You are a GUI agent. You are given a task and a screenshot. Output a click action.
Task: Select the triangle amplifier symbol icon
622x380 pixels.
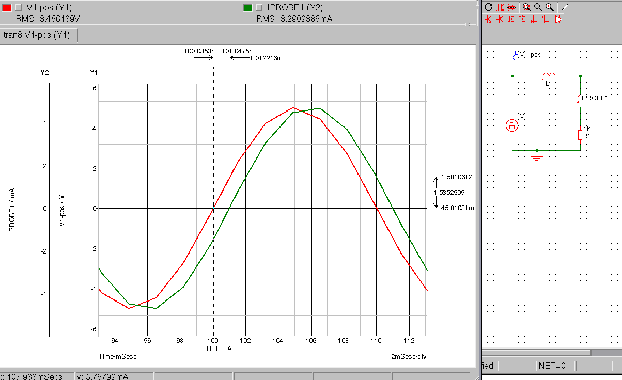(x=558, y=19)
